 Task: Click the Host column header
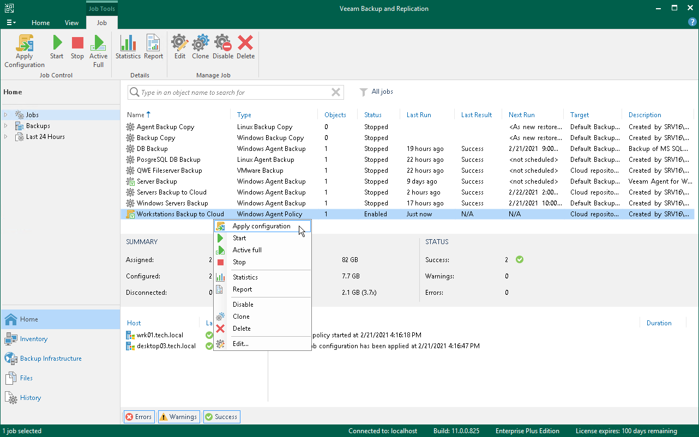coord(134,323)
